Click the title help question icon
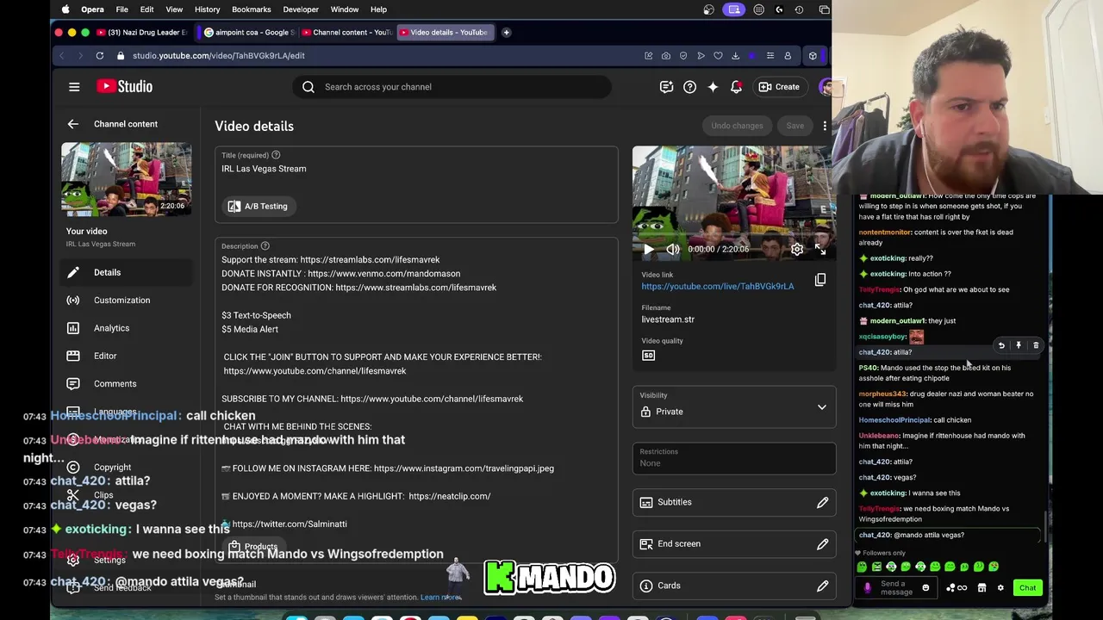The height and width of the screenshot is (620, 1103). point(276,155)
